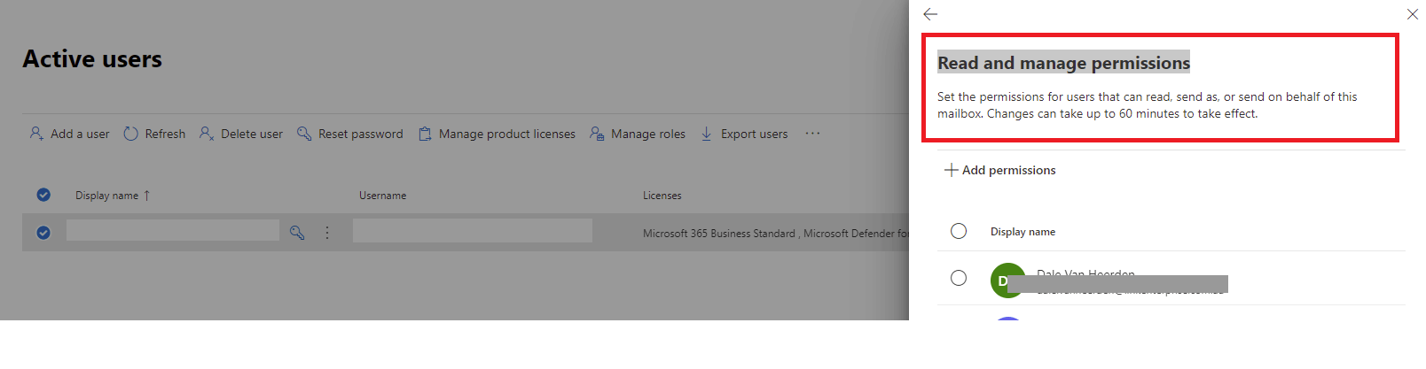Sort by the Display name column arrow
This screenshot has height=369, width=1426.
(147, 196)
